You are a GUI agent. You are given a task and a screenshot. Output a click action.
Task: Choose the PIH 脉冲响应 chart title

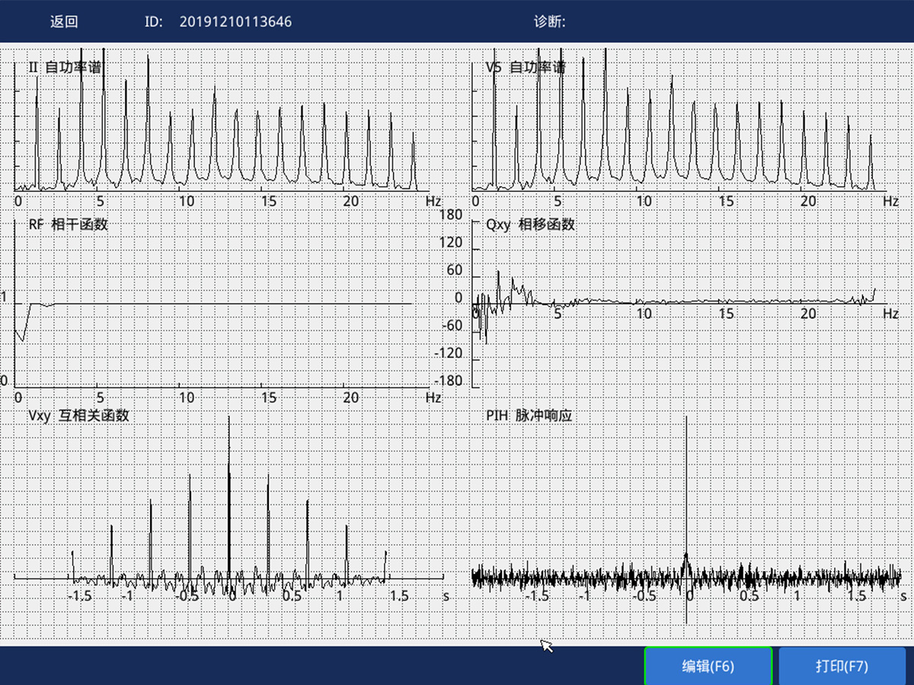coord(529,416)
